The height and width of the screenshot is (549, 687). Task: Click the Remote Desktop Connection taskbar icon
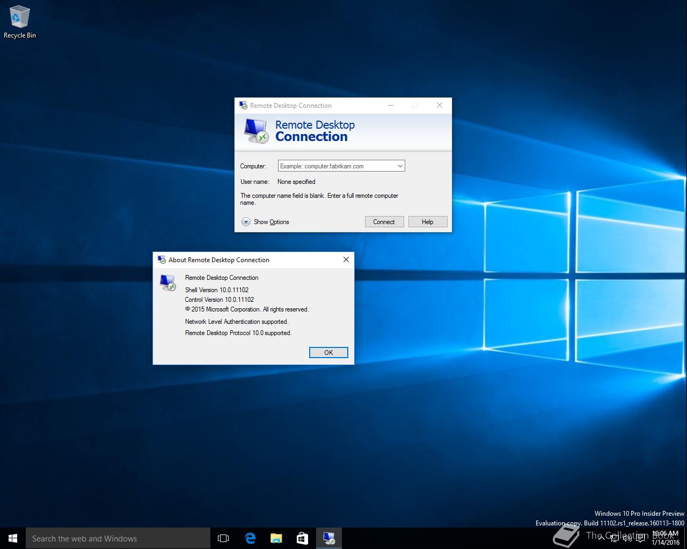click(329, 538)
